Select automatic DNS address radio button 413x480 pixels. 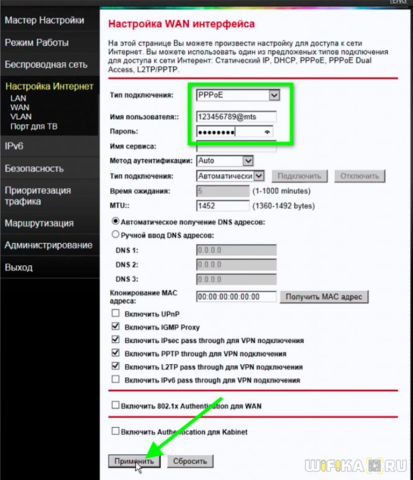(115, 221)
